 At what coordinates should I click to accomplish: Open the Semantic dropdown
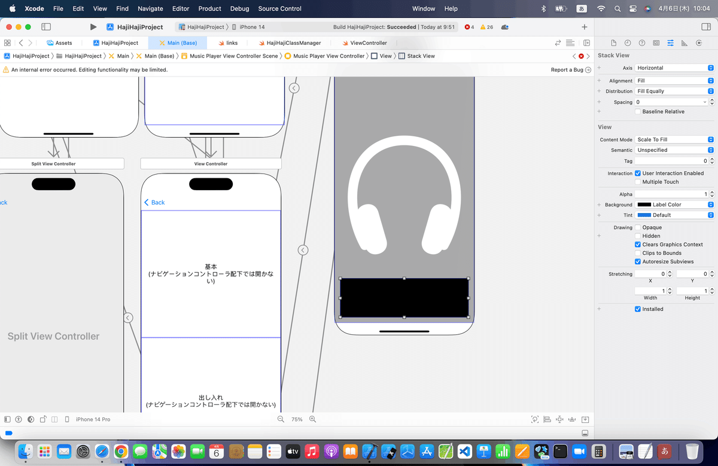pyautogui.click(x=674, y=150)
